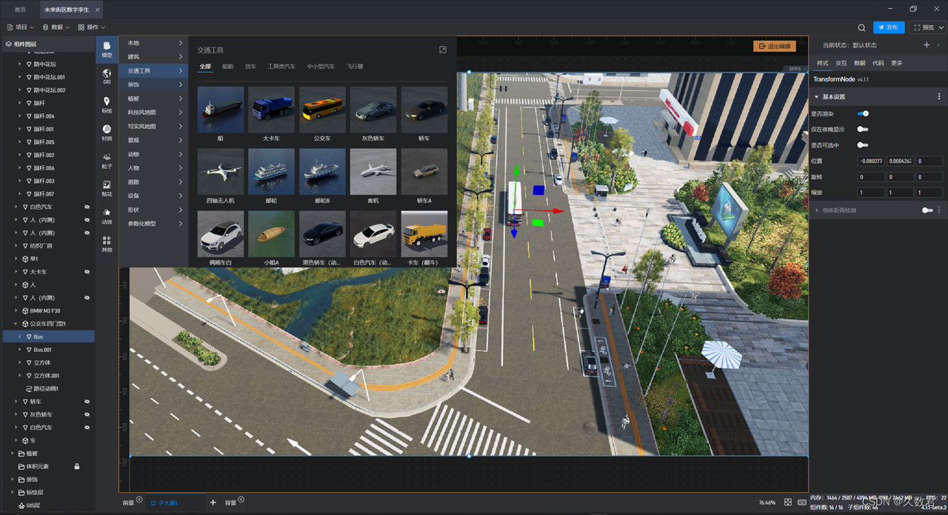
Task: Select the 公交车 bus model thumbnail
Action: coord(322,110)
